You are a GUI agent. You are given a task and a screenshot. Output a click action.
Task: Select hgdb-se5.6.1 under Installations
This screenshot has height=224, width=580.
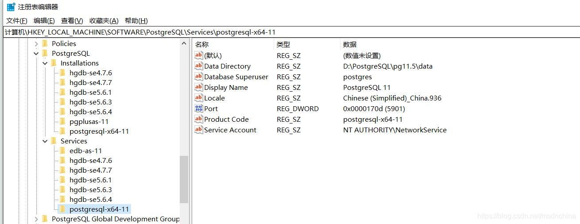point(91,93)
